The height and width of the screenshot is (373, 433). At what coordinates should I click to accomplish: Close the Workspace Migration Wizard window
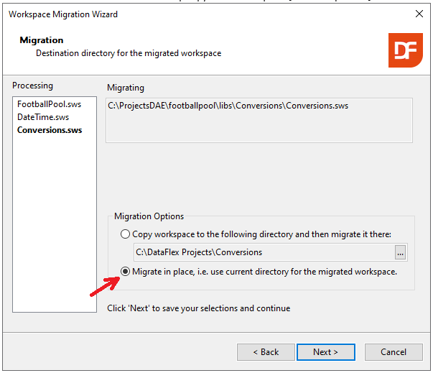419,14
